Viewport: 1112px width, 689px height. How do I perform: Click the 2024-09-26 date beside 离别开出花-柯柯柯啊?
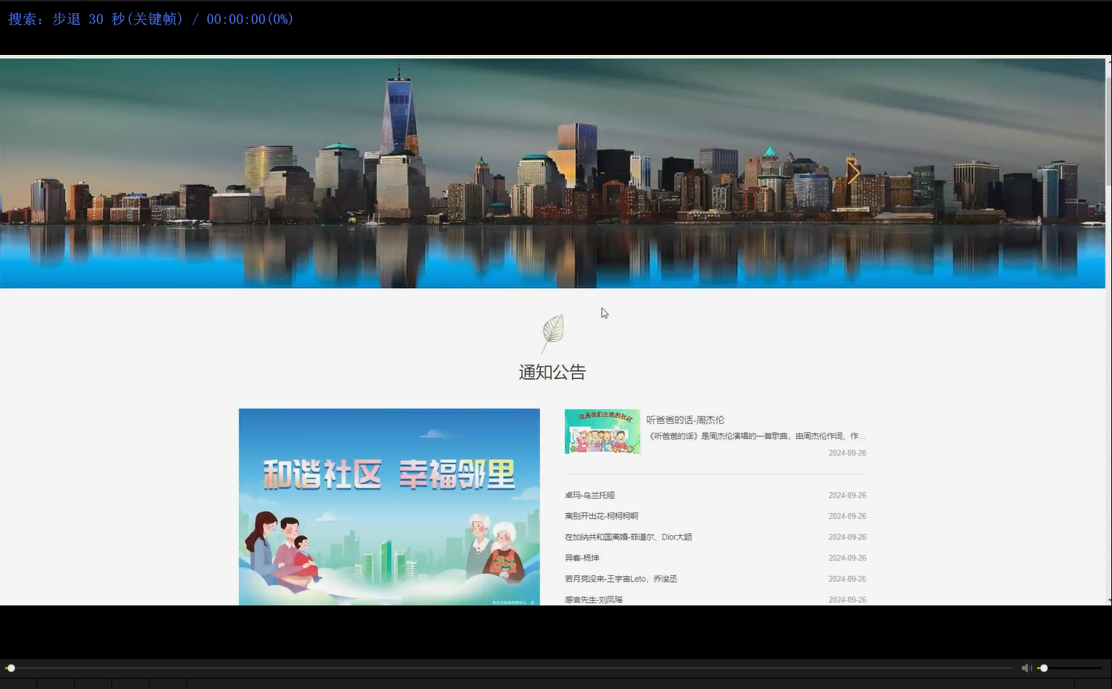847,516
